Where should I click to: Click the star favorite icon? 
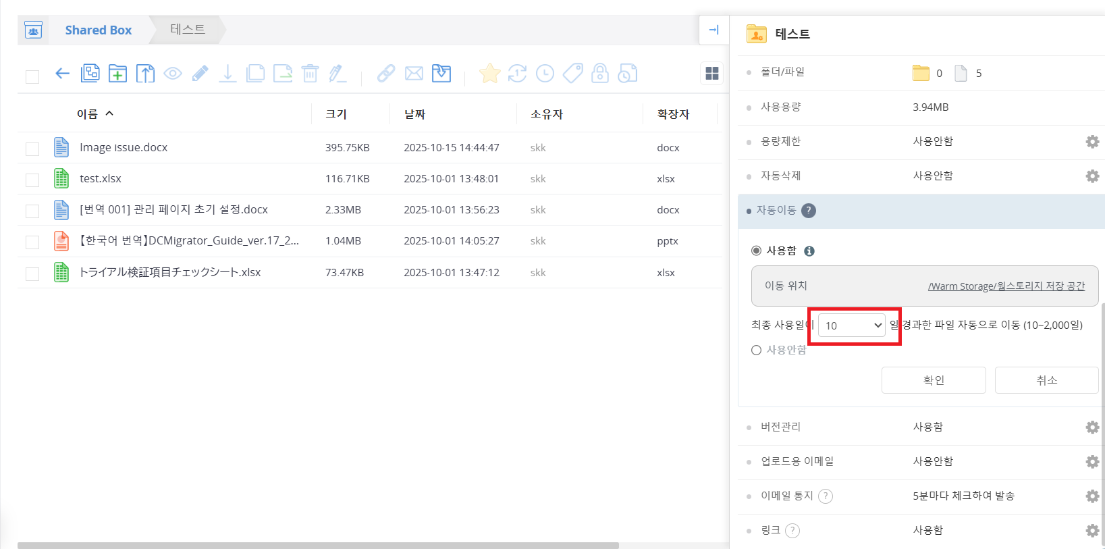pos(489,74)
